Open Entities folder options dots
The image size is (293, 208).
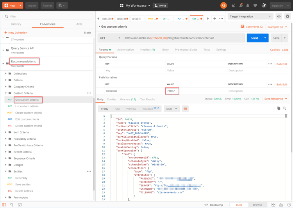pos(89,171)
